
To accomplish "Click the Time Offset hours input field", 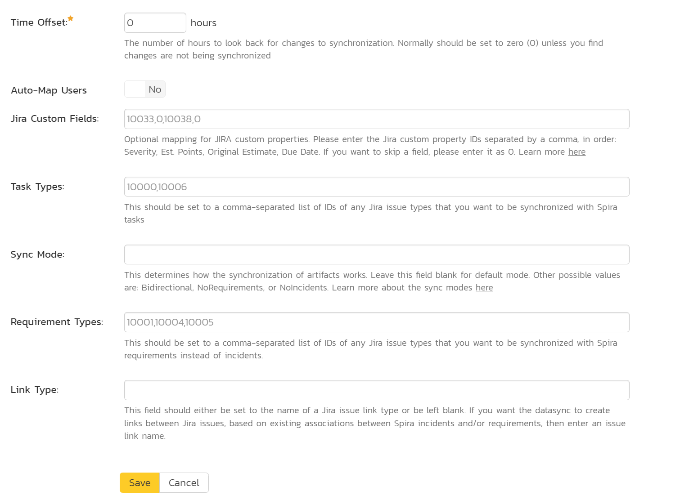I will coord(155,23).
